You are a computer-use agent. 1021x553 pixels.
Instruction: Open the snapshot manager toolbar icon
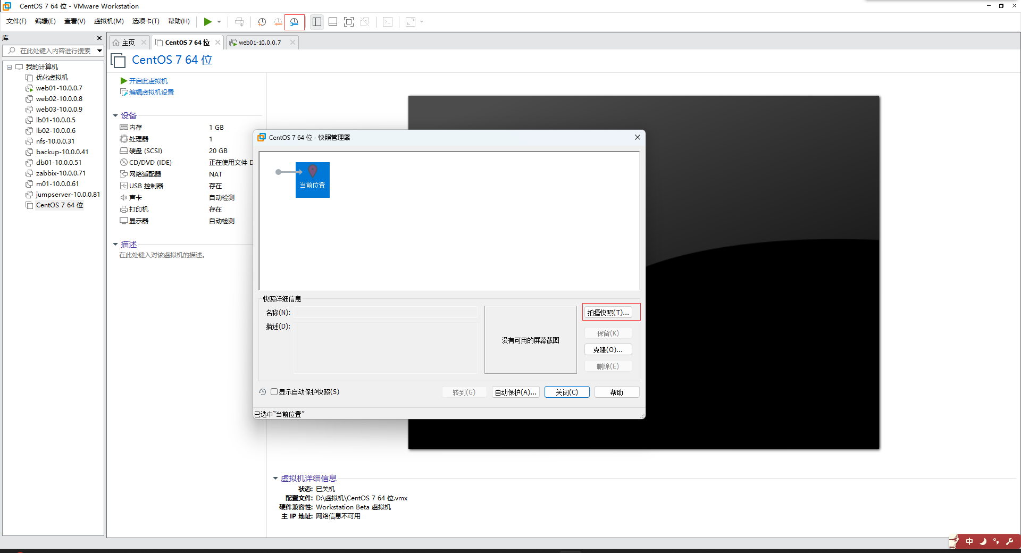(294, 22)
